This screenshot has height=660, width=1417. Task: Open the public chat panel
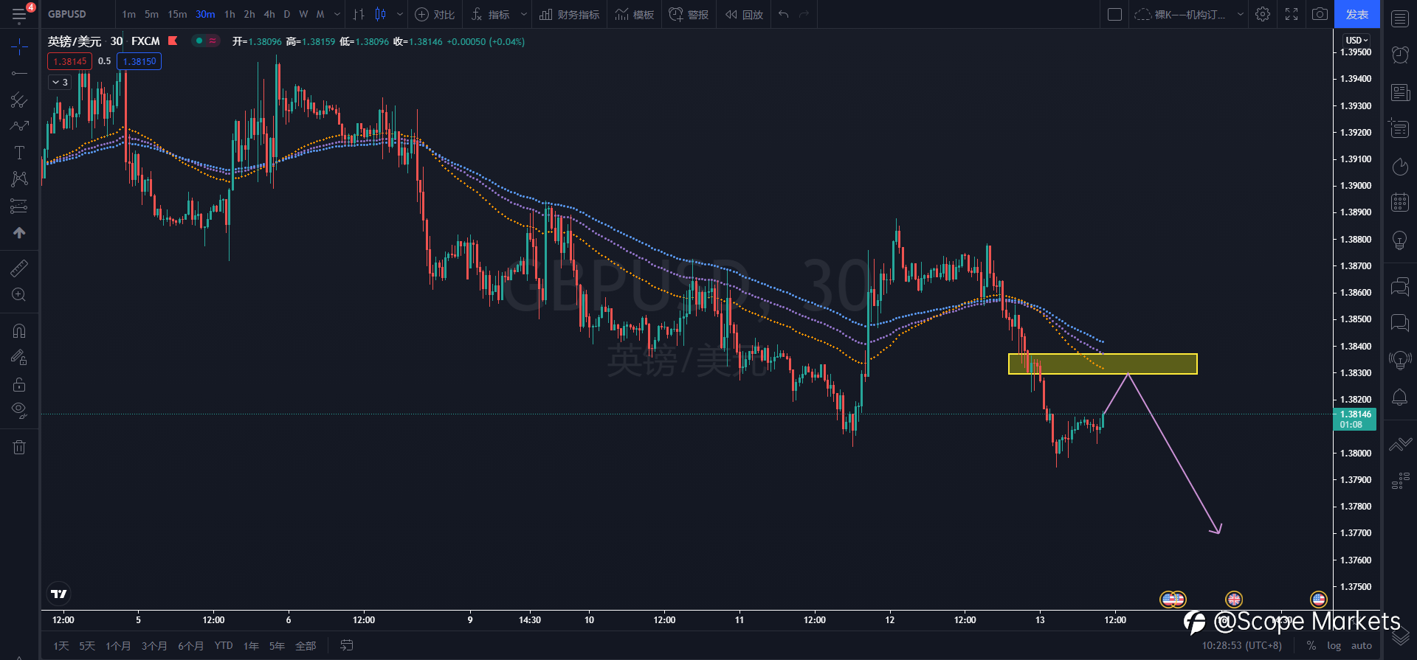coord(1400,286)
